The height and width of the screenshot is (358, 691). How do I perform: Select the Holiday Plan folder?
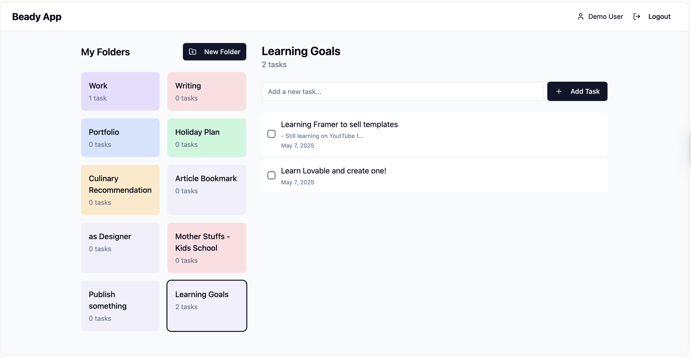[207, 138]
